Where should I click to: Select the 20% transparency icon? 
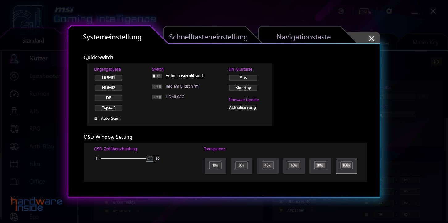(x=242, y=166)
